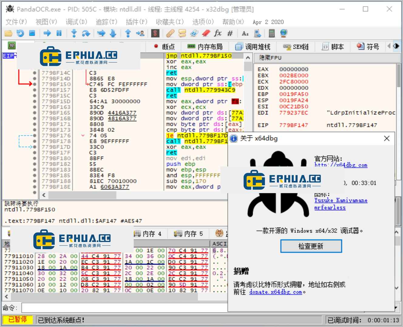Run the program with the arrow icon
The width and height of the screenshot is (403, 327).
(47, 33)
